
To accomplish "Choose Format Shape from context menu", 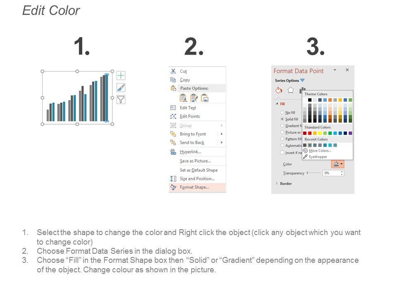I will 194,187.
